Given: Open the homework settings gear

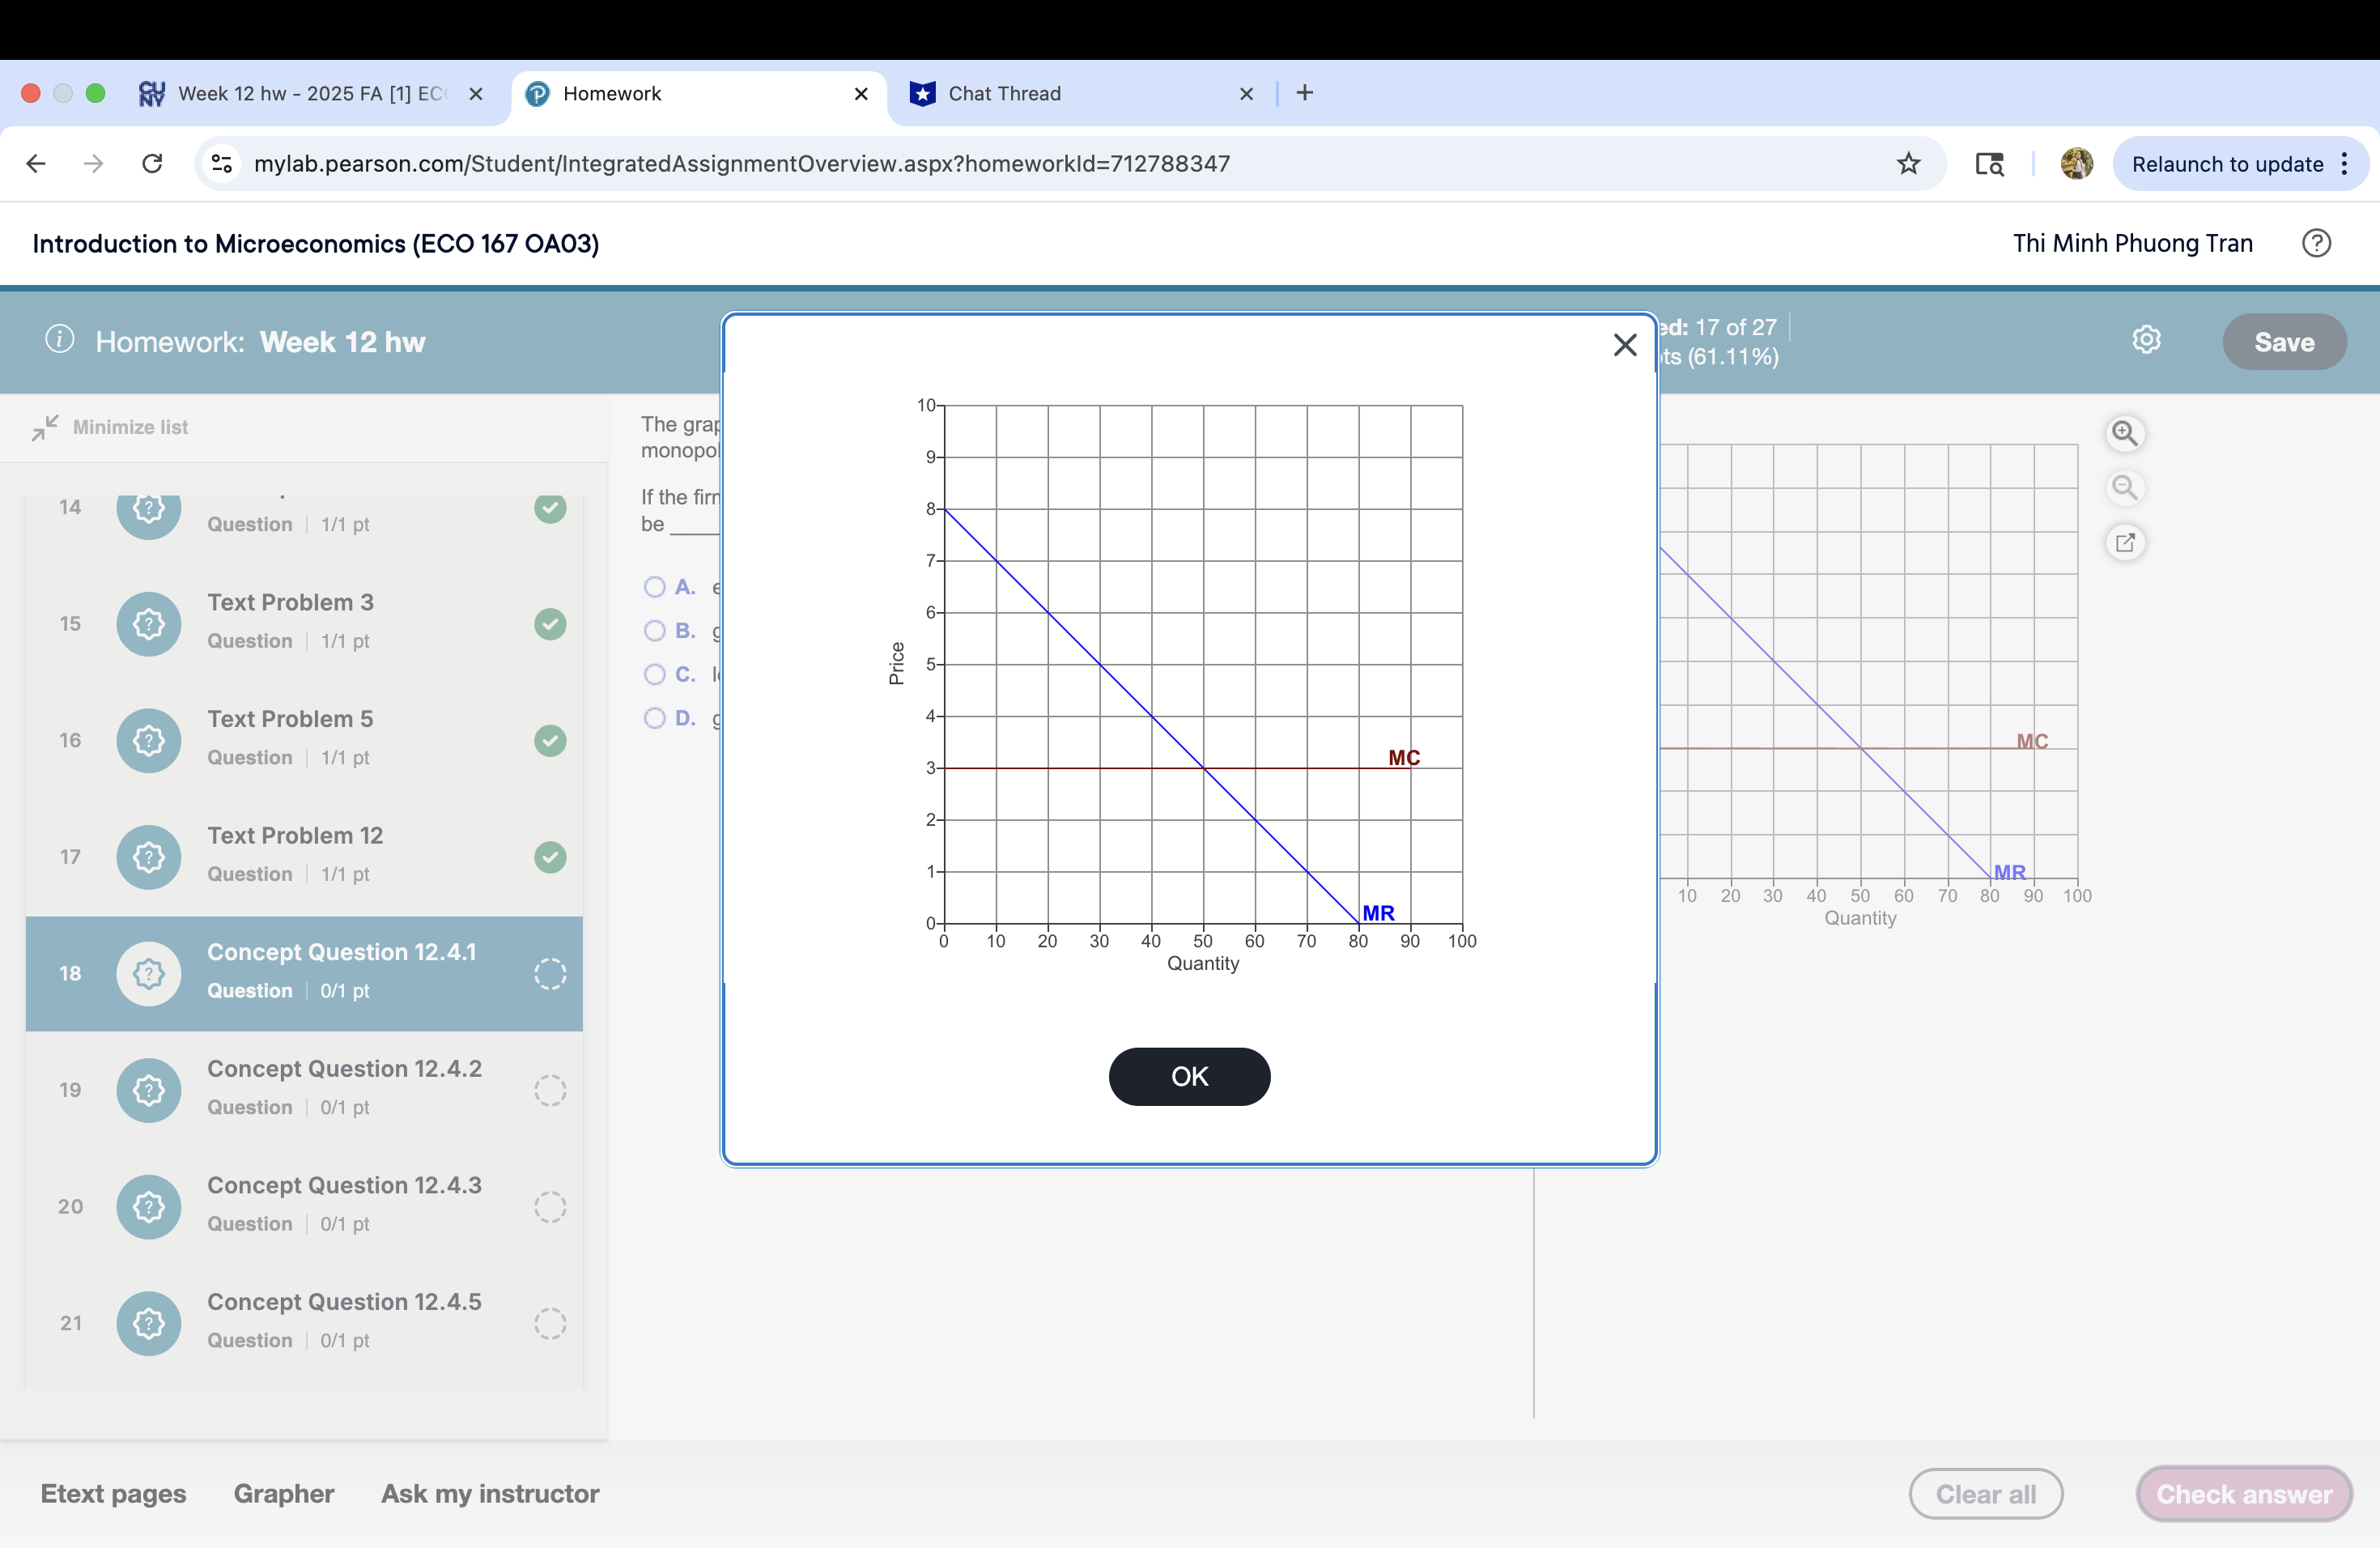Looking at the screenshot, I should [x=2148, y=340].
